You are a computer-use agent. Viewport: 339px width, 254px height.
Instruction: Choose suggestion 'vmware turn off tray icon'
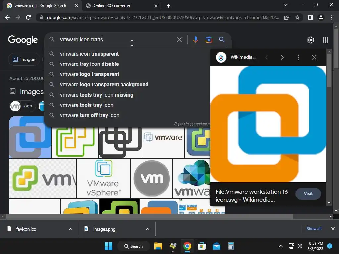click(x=127, y=115)
